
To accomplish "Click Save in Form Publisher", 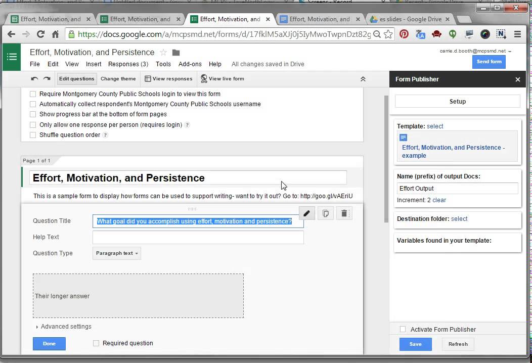I will (416, 344).
